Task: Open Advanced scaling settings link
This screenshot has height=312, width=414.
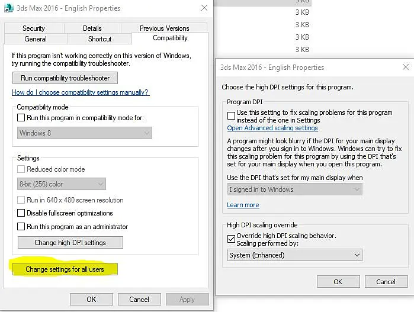Action: pyautogui.click(x=272, y=128)
